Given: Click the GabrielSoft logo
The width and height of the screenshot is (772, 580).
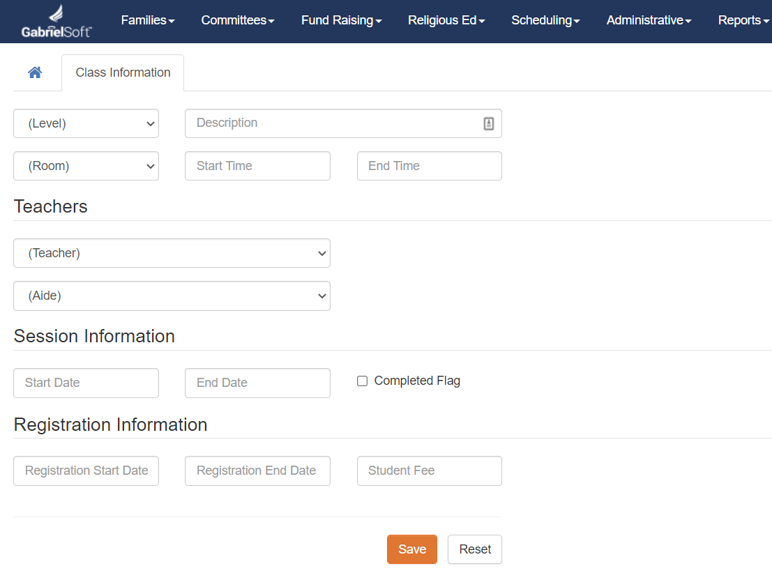Looking at the screenshot, I should (56, 22).
